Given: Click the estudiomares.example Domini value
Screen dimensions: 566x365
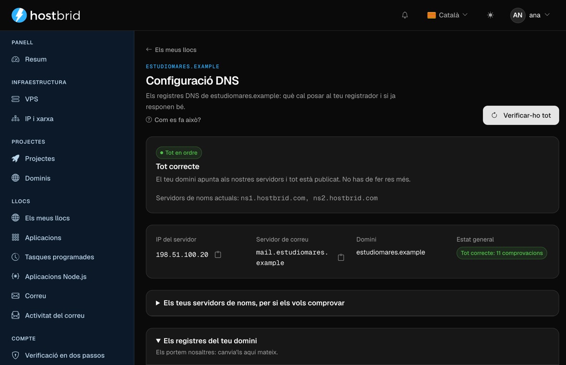Looking at the screenshot, I should (x=390, y=252).
